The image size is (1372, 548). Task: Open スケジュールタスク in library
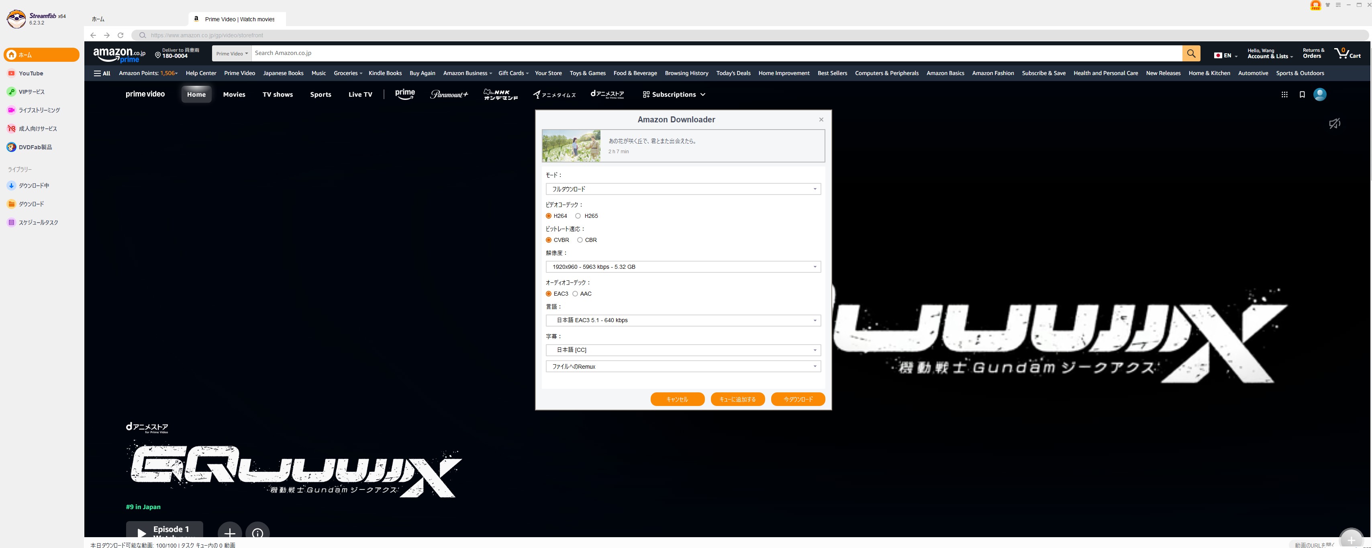(33, 222)
